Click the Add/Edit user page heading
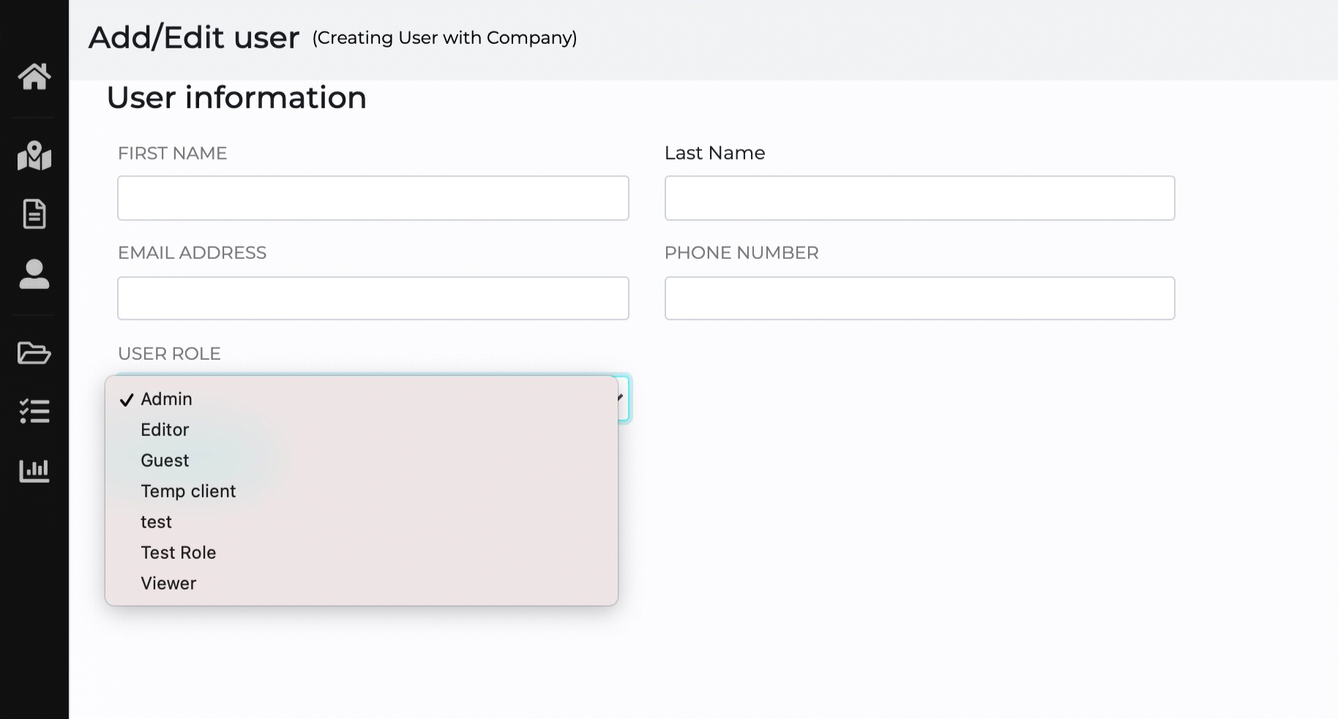The height and width of the screenshot is (719, 1338). tap(194, 38)
